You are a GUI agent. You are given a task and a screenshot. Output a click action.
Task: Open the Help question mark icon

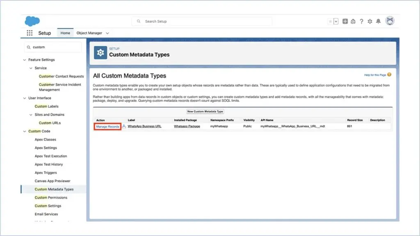click(361, 21)
